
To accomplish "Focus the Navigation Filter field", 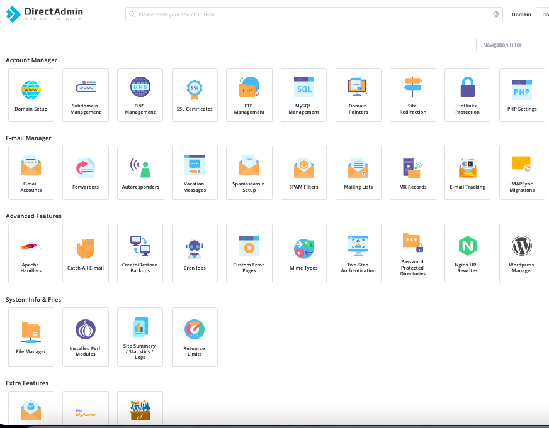I will [512, 45].
